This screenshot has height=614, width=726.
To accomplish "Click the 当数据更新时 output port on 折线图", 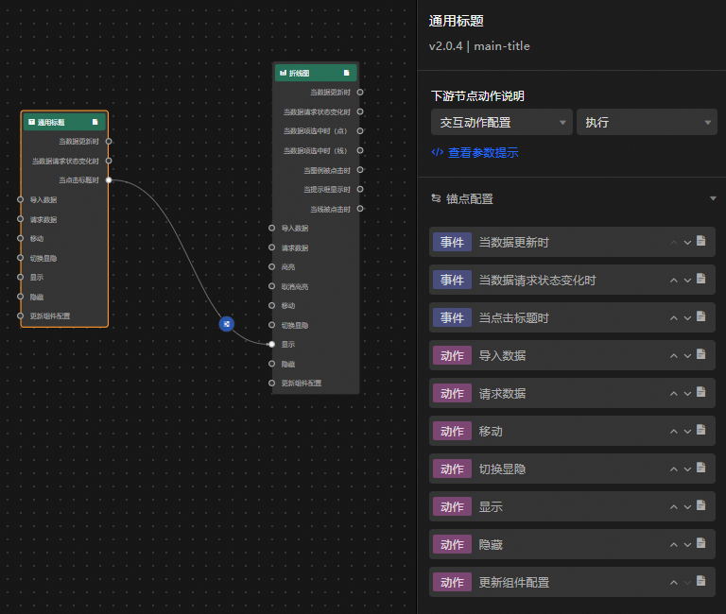I will 360,92.
